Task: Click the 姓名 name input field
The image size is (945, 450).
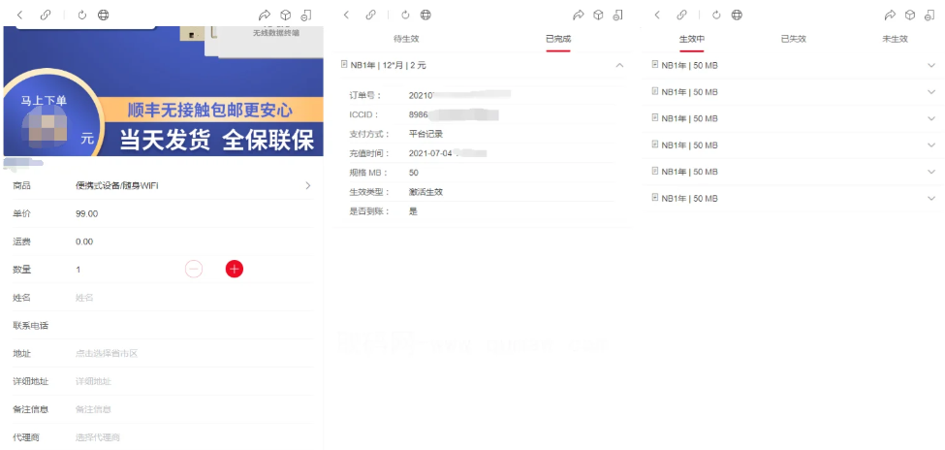Action: (193, 298)
